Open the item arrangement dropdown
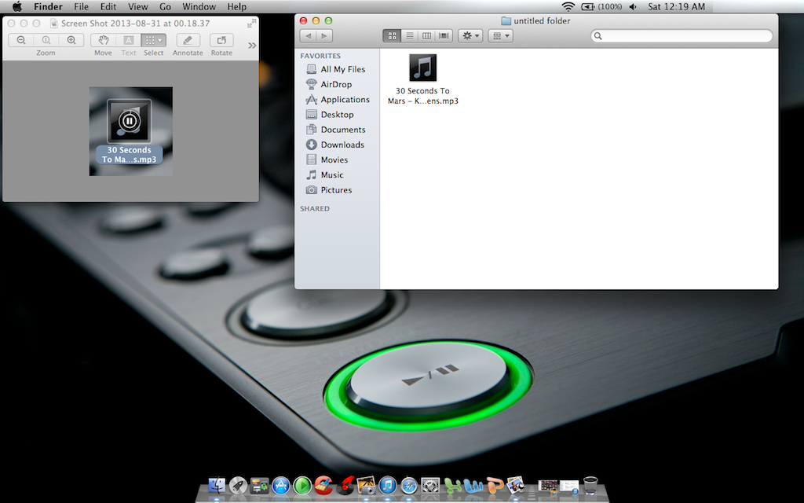The height and width of the screenshot is (503, 804). [x=500, y=36]
